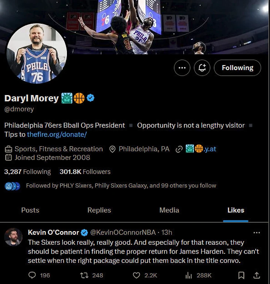Screen dimensions: 270x284
Task: Switch to the Posts tab
Action: [30, 210]
